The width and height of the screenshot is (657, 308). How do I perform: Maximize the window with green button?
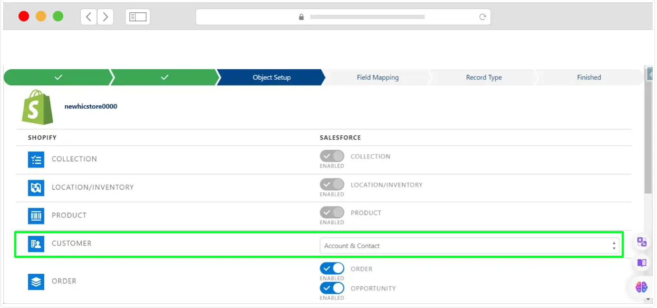[x=58, y=17]
